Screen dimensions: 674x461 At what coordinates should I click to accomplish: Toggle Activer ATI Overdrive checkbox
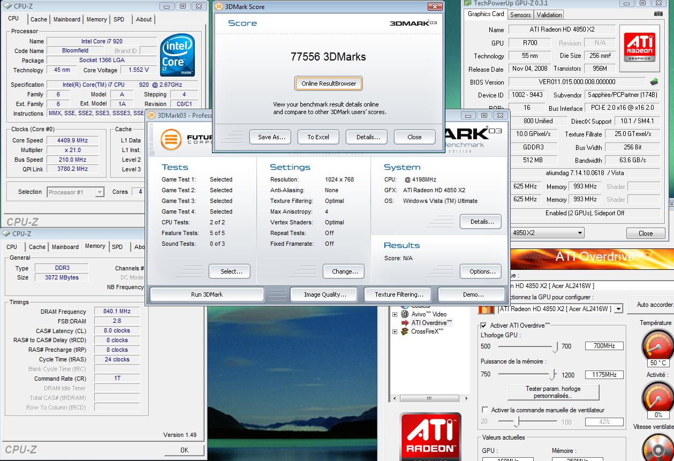[x=484, y=326]
